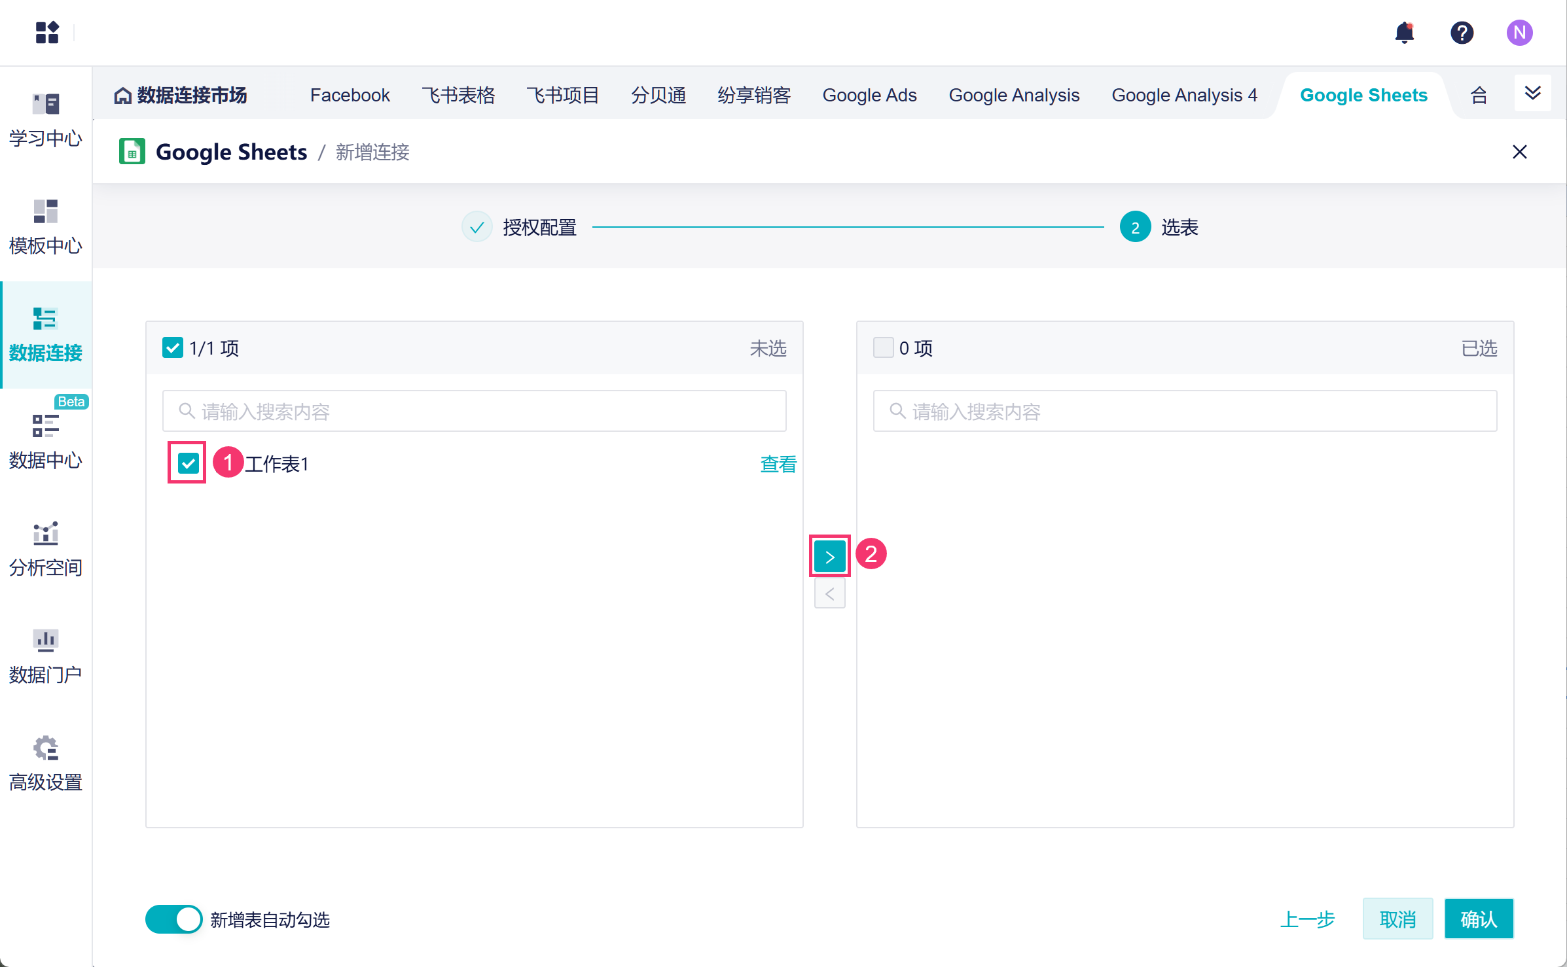Switch to the 纷享销客 tab
This screenshot has width=1567, height=967.
(x=754, y=96)
